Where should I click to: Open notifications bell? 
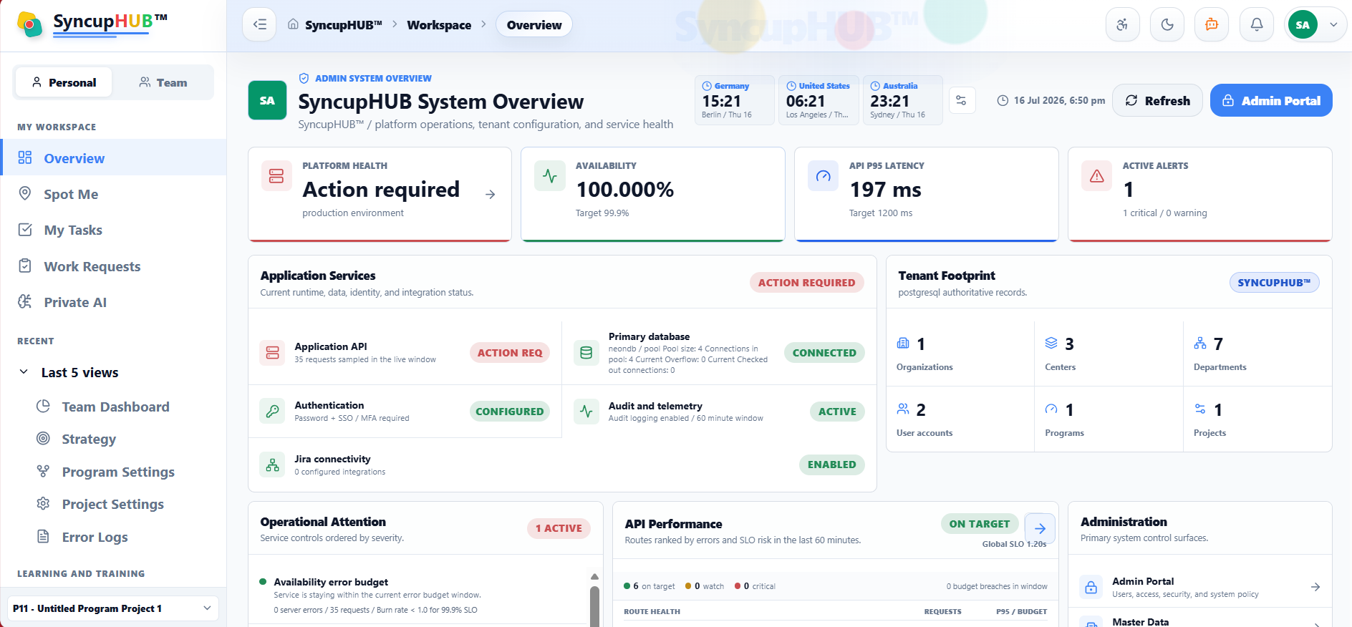tap(1257, 24)
